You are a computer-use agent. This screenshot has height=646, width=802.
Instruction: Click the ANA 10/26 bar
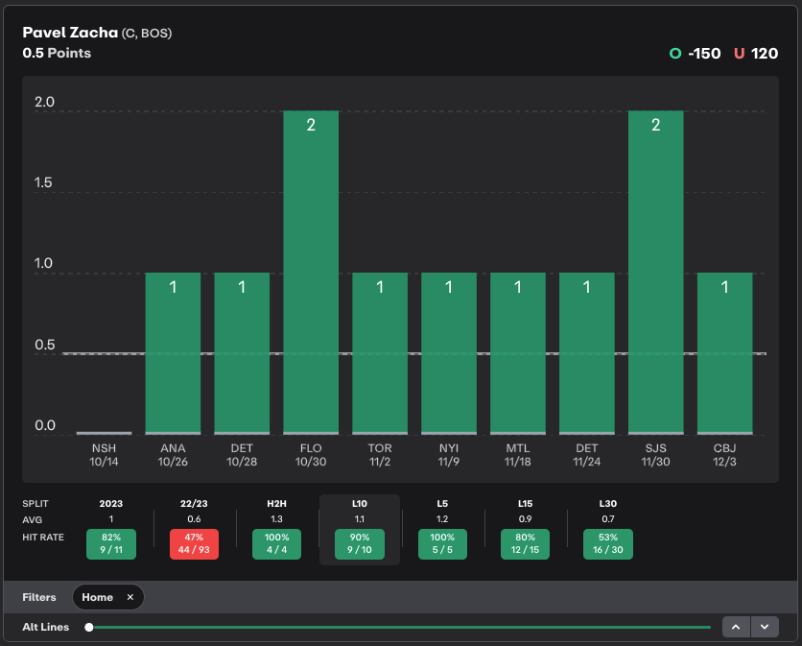coord(173,353)
